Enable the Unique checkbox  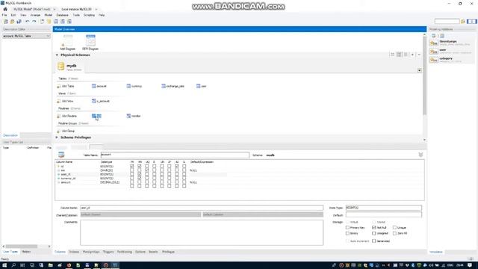tap(395, 227)
